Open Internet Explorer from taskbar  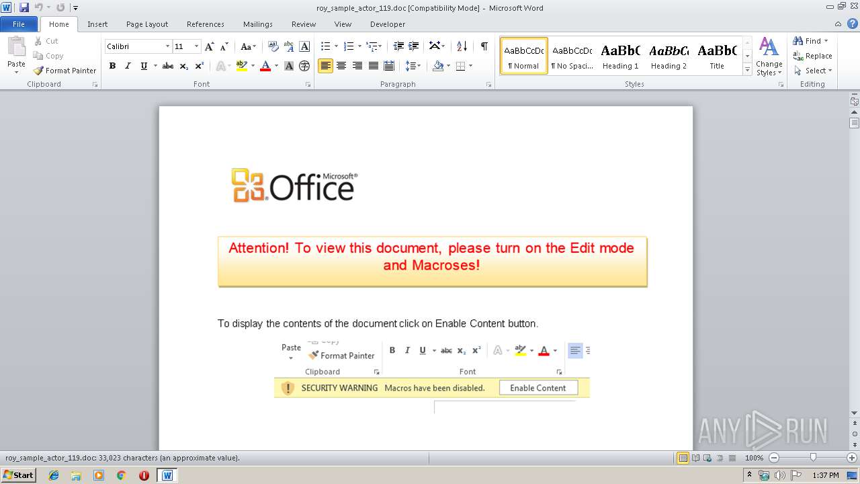tap(54, 475)
